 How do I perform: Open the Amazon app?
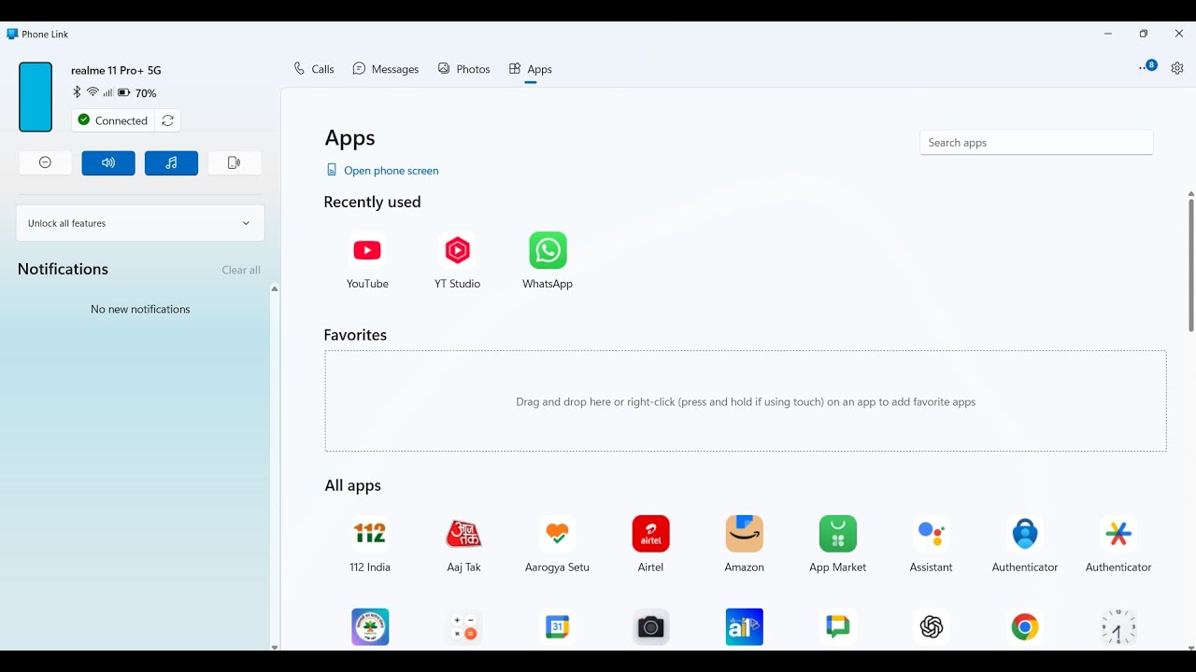click(744, 544)
